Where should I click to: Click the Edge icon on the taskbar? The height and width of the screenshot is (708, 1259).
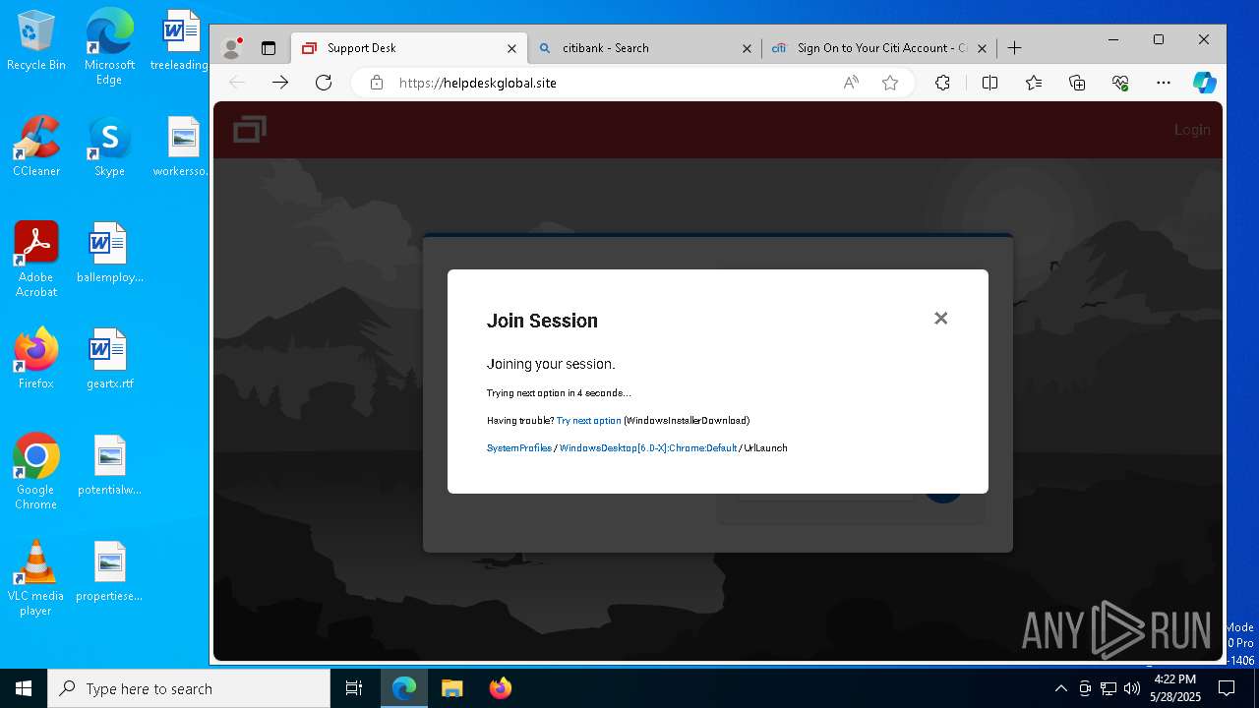404,688
